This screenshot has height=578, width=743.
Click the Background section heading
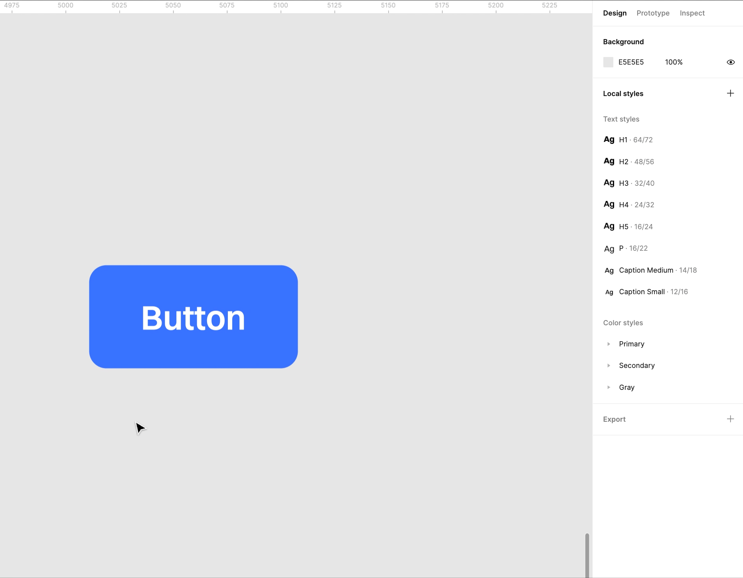point(623,42)
